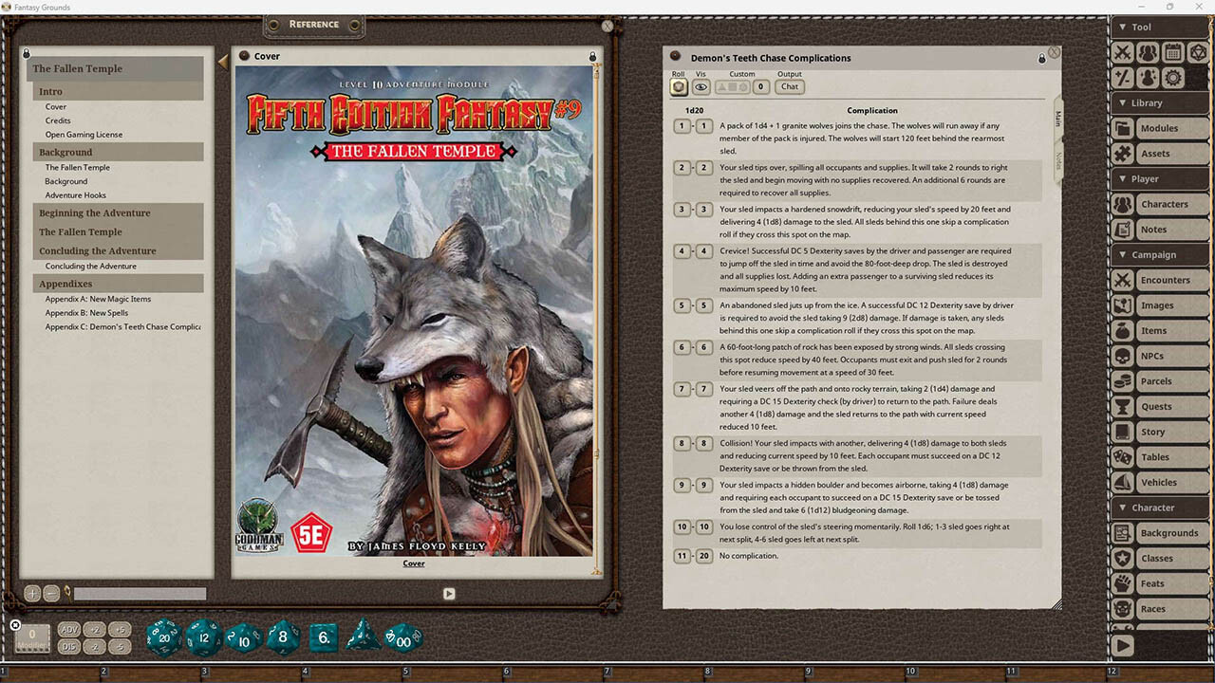The image size is (1215, 683).
Task: Open the crossed swords Combat Tracker tool
Action: click(1122, 52)
